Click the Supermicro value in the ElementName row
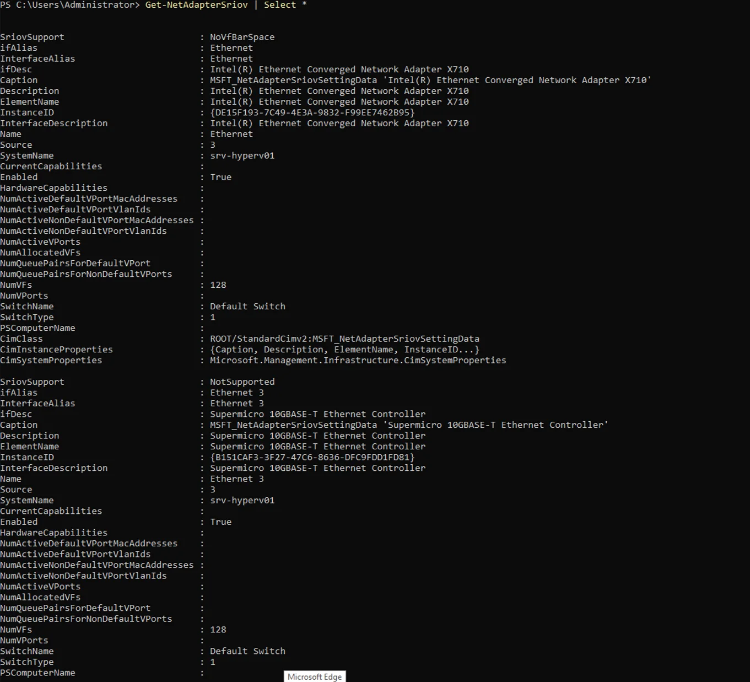 (x=318, y=446)
